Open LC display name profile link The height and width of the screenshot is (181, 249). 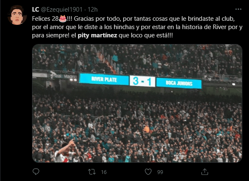coord(35,10)
